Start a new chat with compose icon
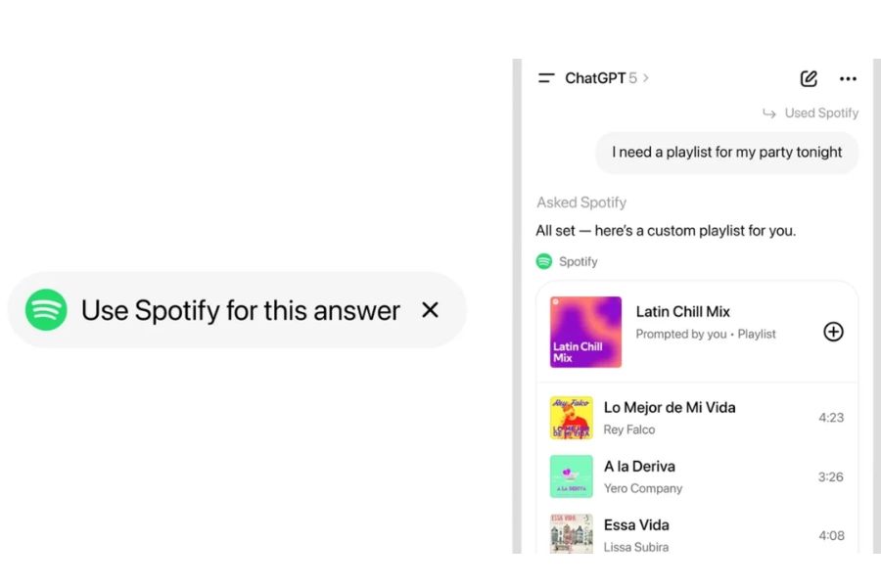Screen dimensions: 881x587 809,78
